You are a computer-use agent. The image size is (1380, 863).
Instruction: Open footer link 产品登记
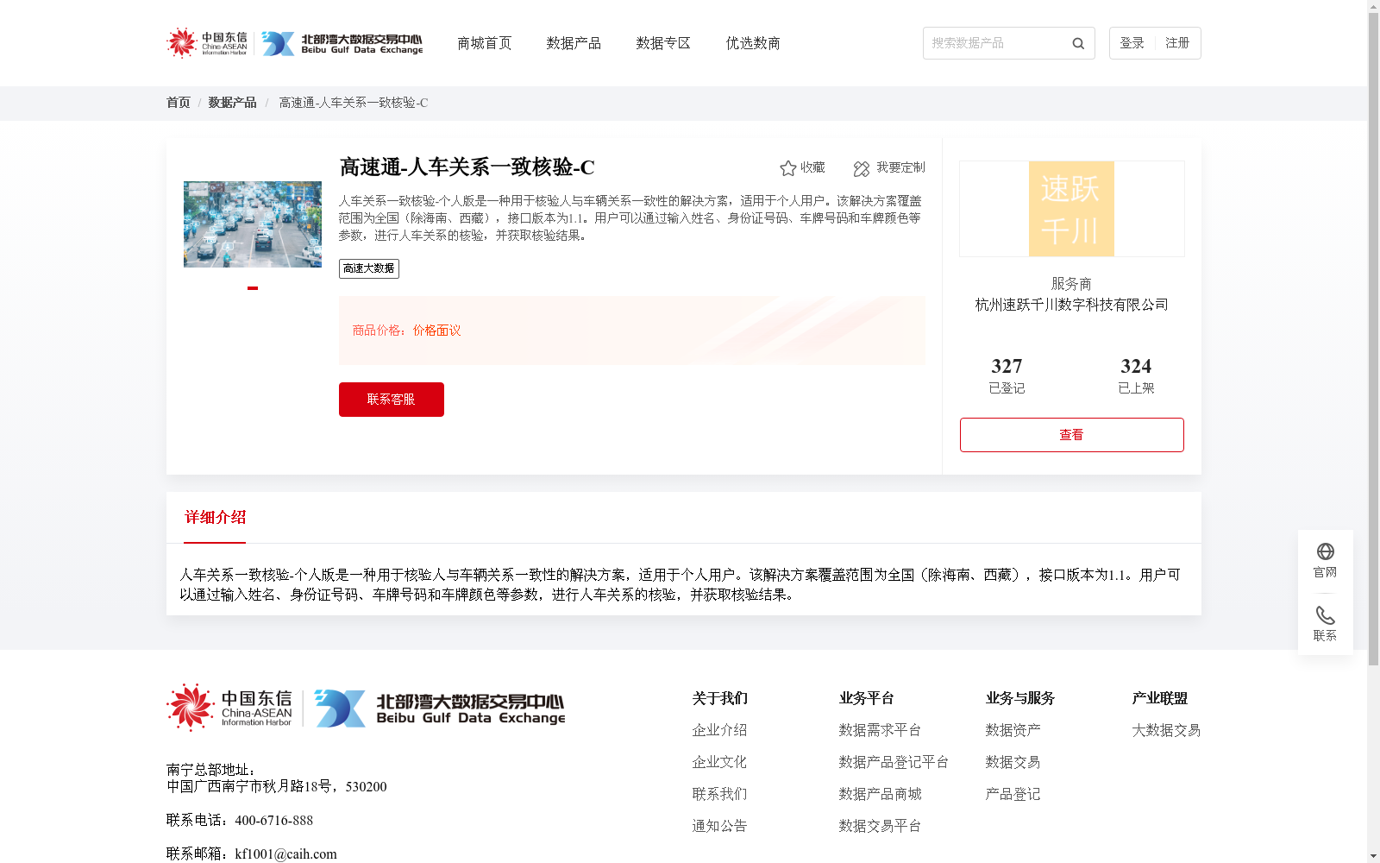click(1013, 794)
